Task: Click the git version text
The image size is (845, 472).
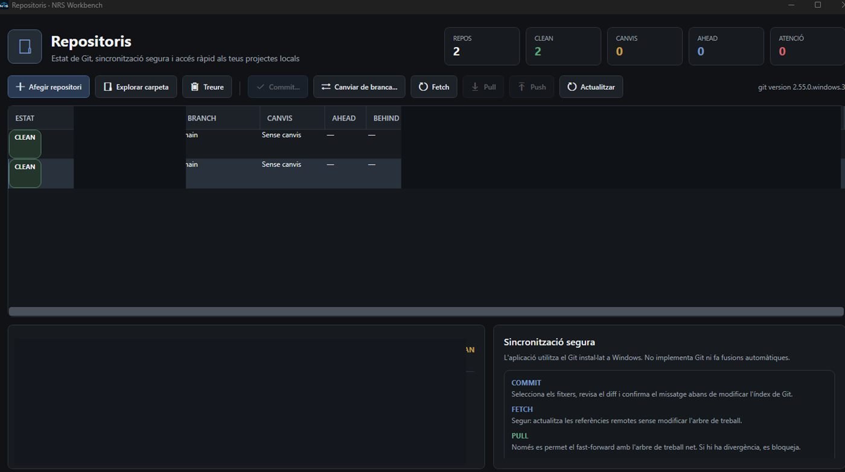Action: click(801, 87)
